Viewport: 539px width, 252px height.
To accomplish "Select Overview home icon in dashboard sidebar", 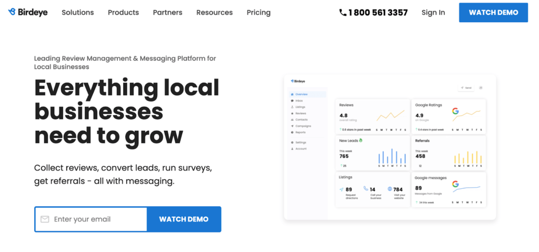I will (292, 94).
